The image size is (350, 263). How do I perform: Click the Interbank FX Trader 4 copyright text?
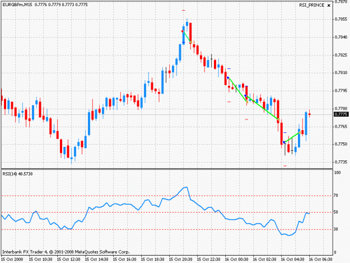66,252
